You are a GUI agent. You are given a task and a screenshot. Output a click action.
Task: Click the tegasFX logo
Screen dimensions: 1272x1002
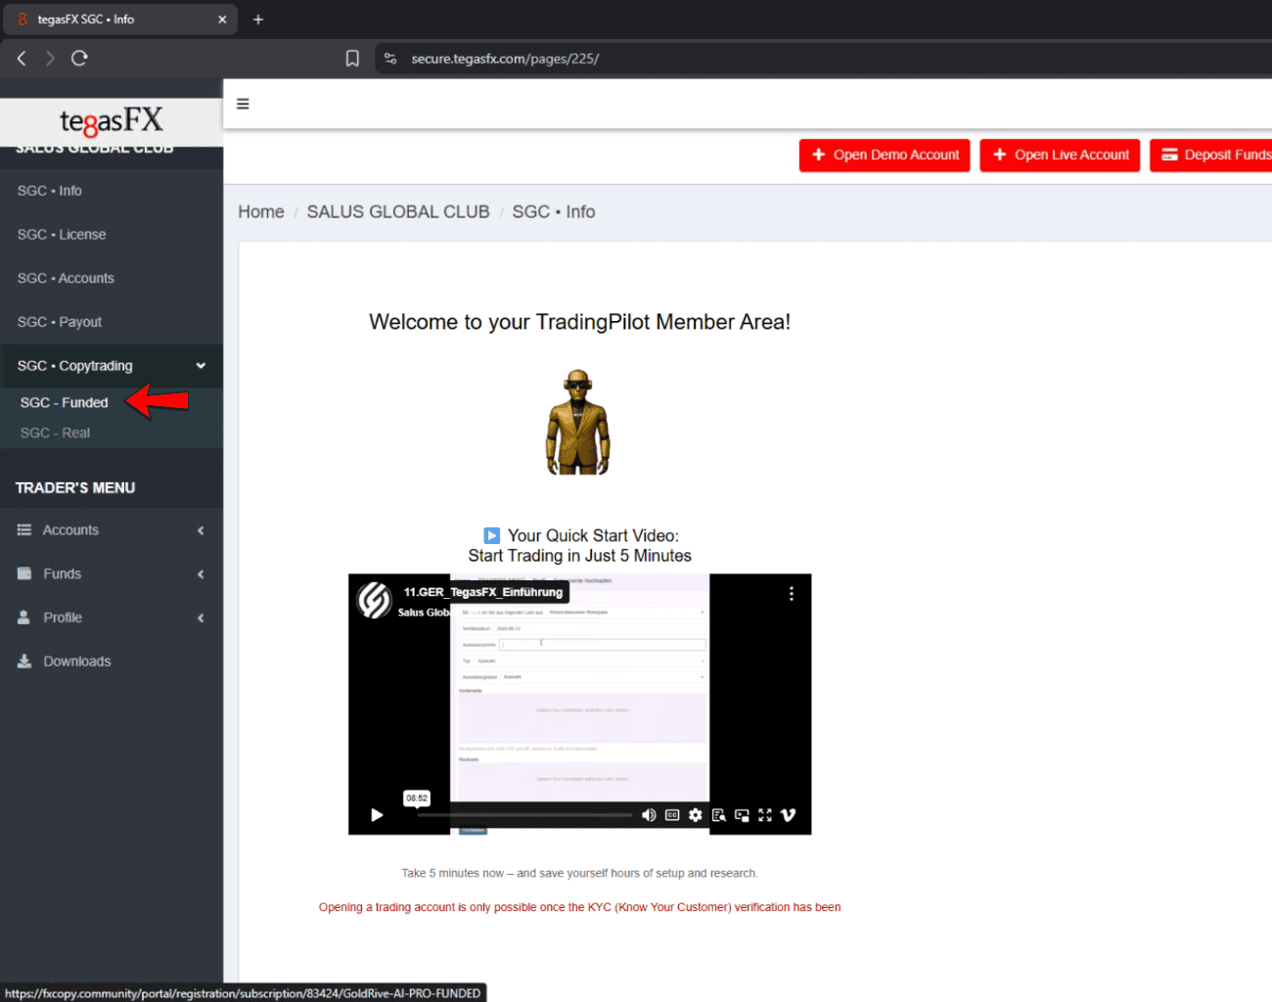pos(112,122)
